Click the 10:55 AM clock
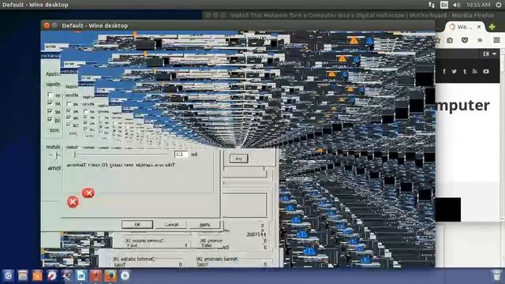The height and width of the screenshot is (284, 505). coord(478,5)
